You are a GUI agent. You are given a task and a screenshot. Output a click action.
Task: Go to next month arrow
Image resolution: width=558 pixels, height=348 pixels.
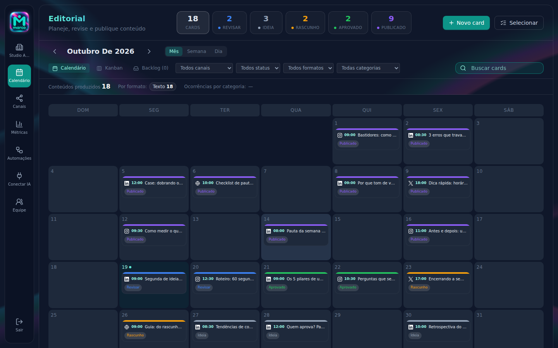[149, 51]
